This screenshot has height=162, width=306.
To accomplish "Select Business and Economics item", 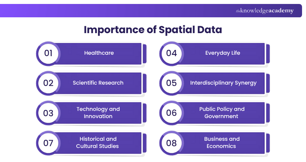I will (x=222, y=143).
